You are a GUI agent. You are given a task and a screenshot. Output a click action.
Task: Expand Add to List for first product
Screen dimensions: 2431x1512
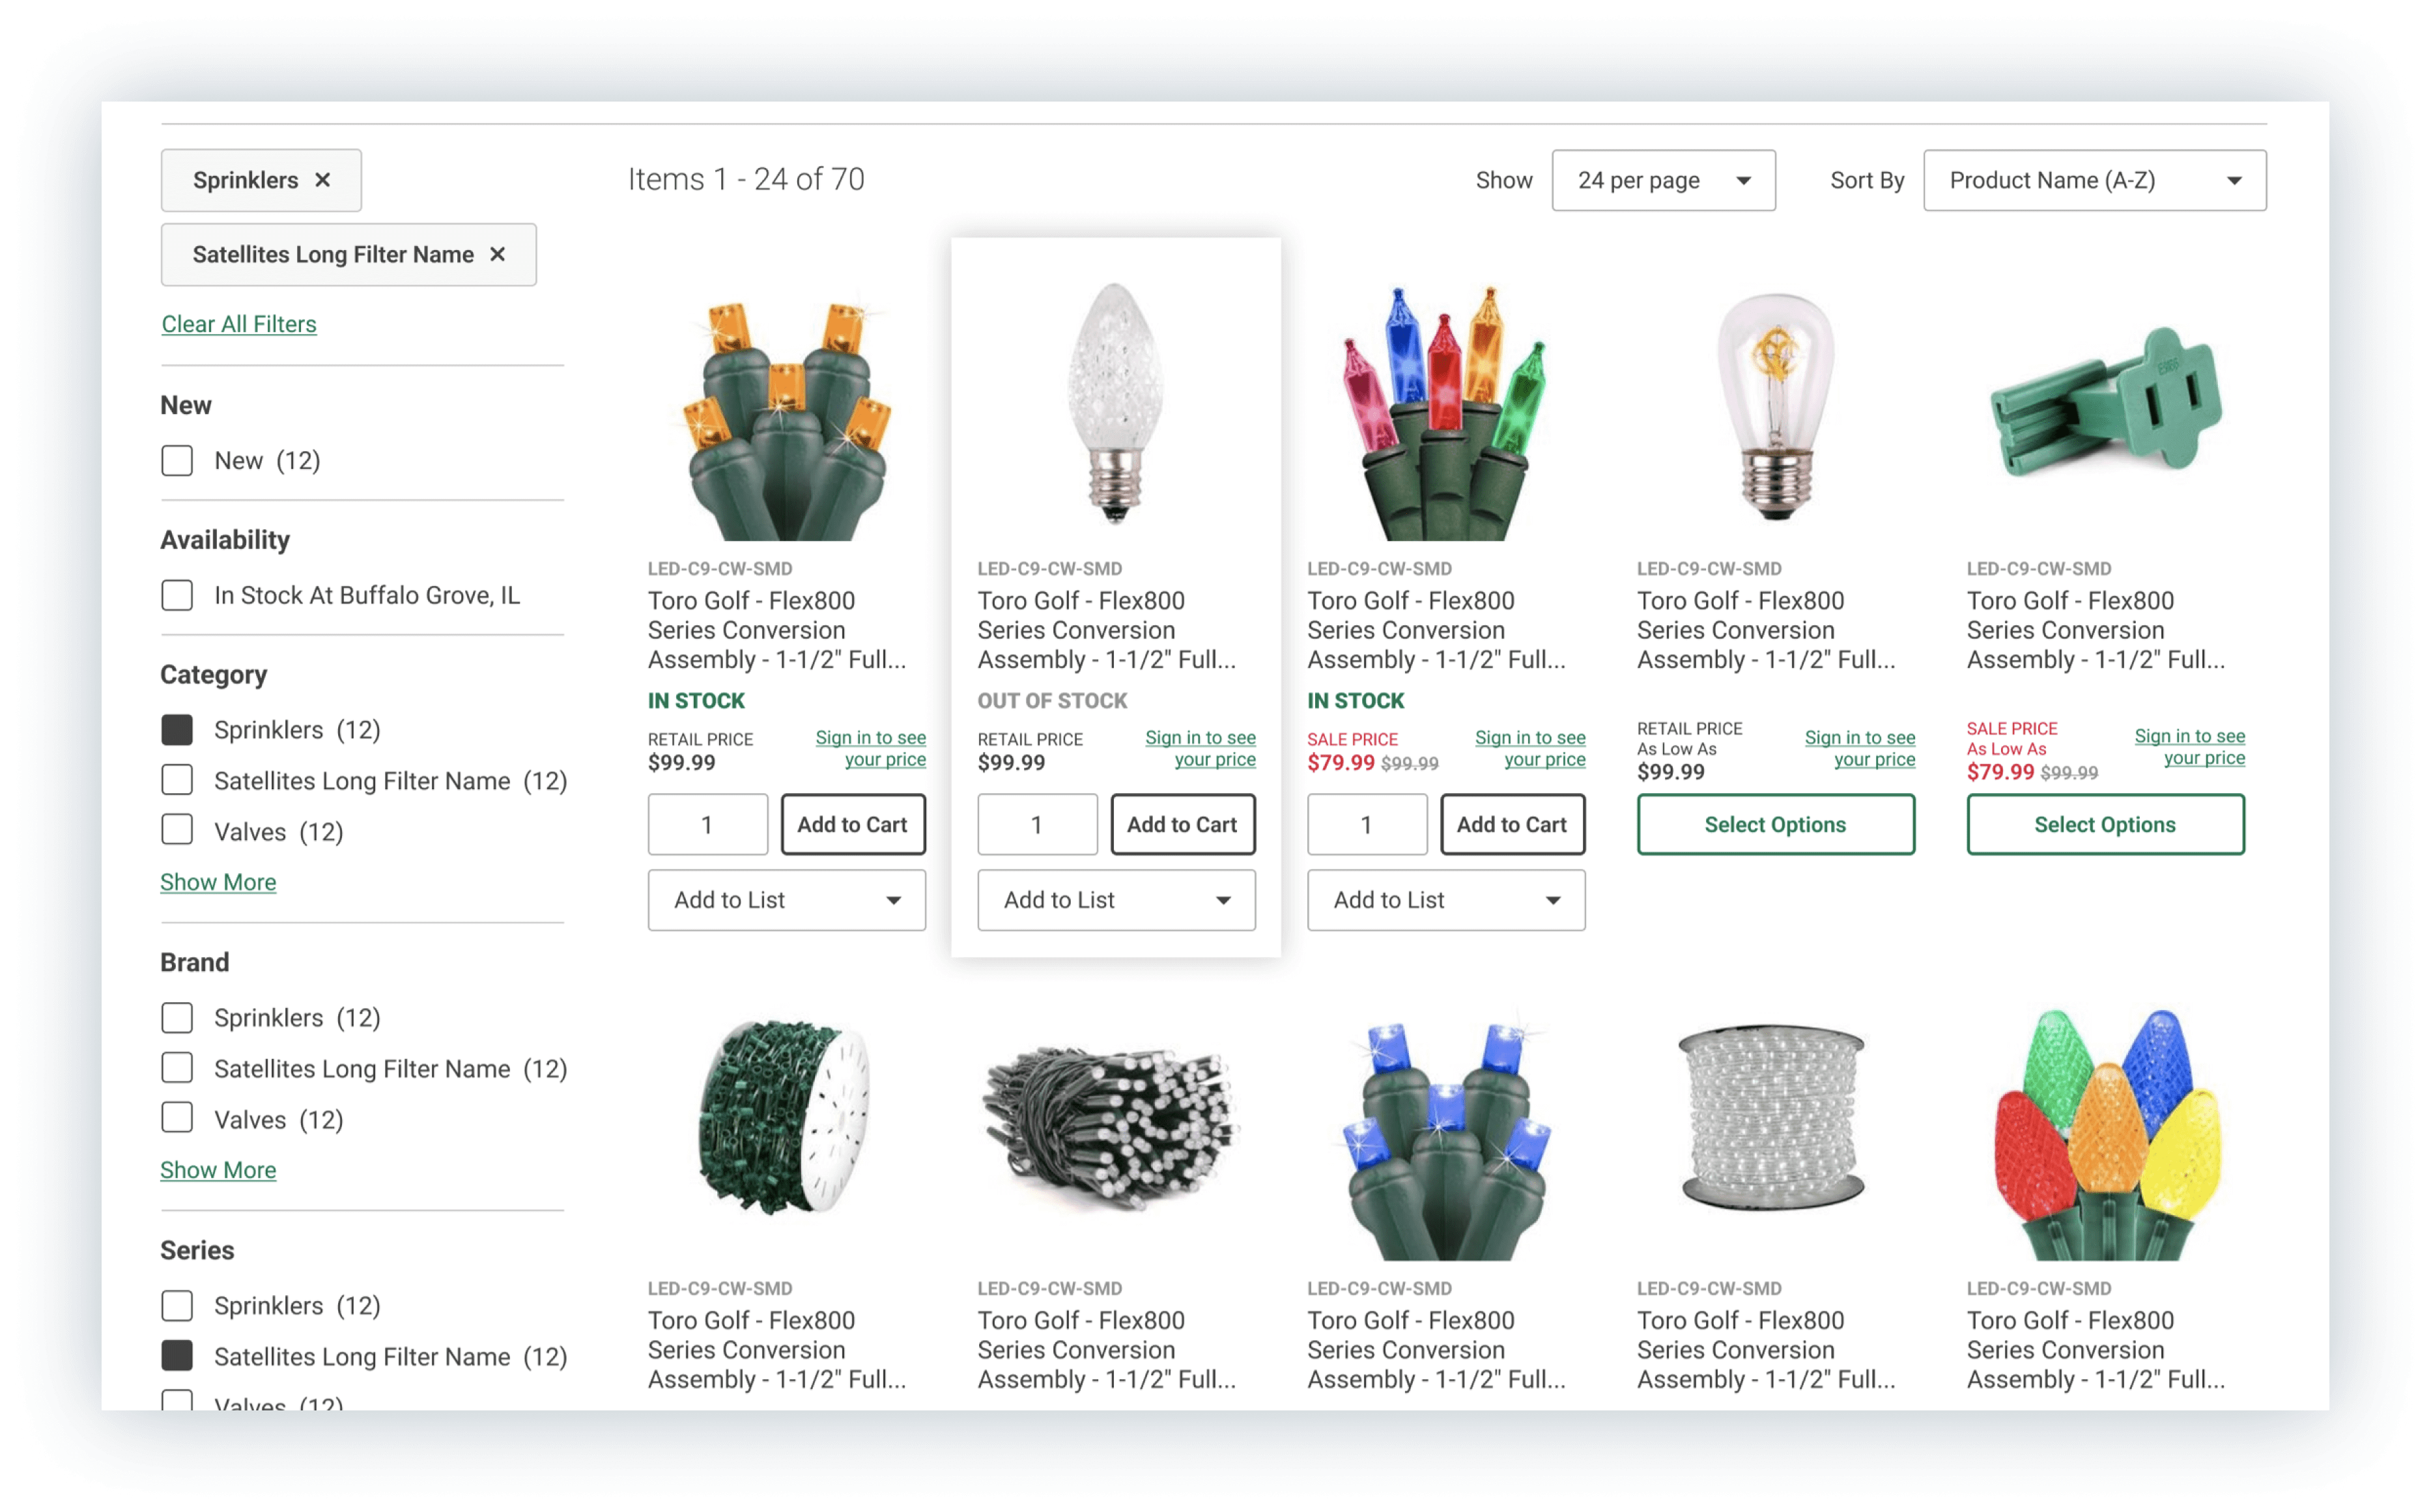(x=786, y=900)
